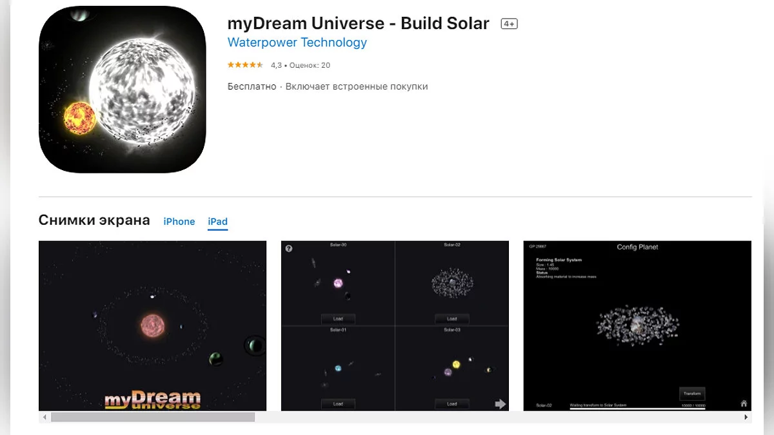The height and width of the screenshot is (435, 774).
Task: Click the scrollbar right arrow
Action: [747, 418]
